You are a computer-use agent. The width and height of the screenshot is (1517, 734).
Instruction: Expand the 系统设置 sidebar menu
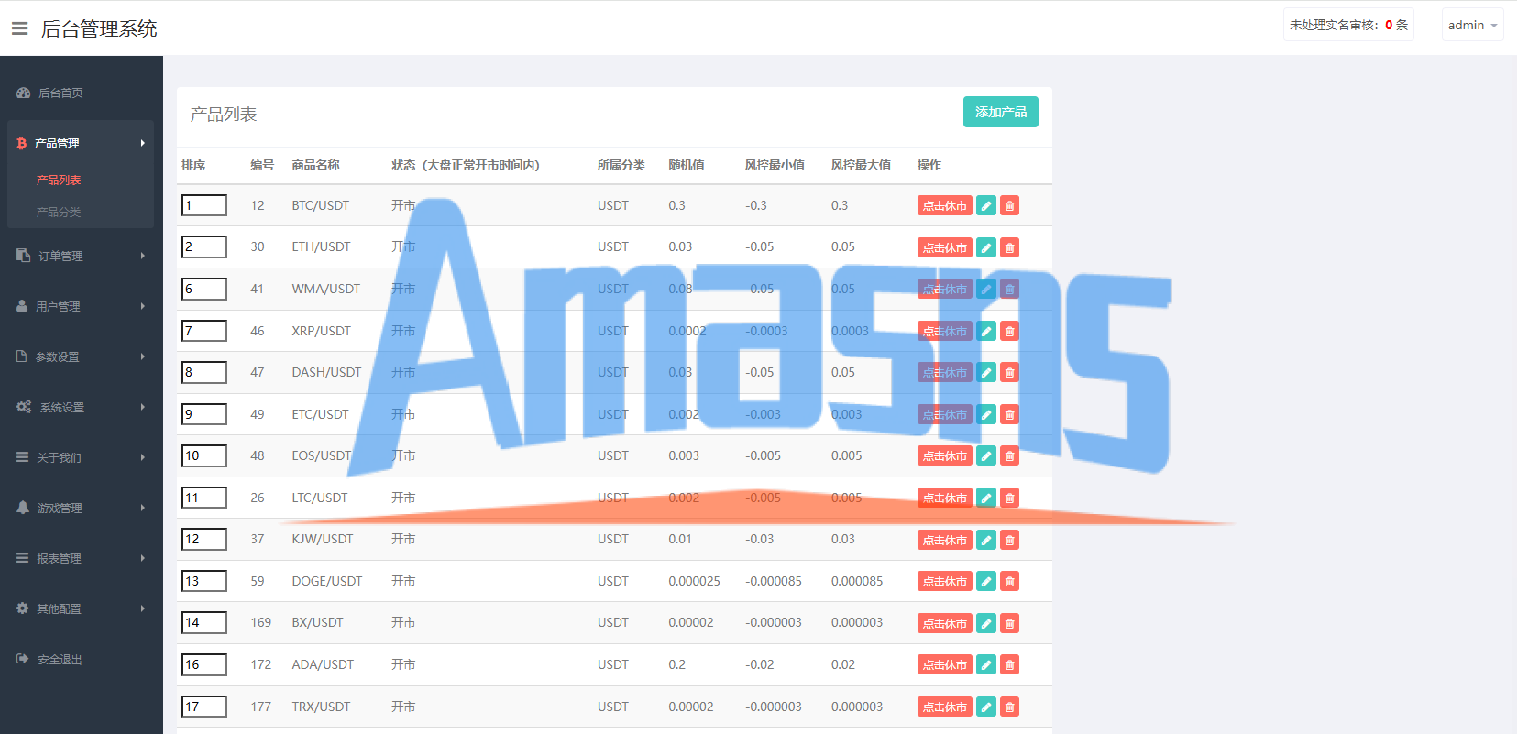click(81, 407)
